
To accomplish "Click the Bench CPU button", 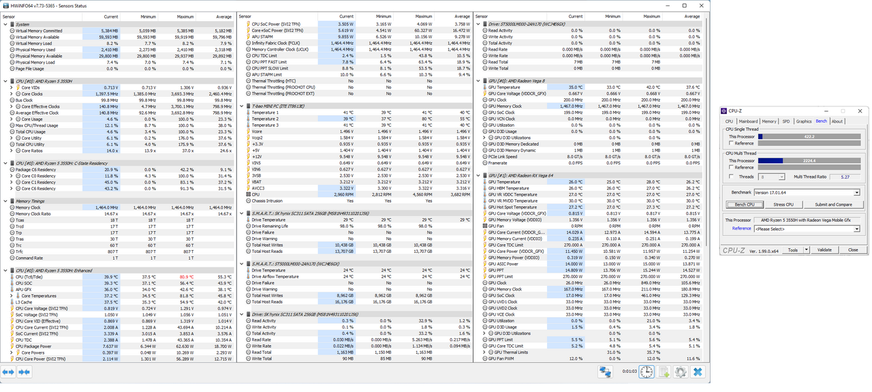I will point(744,205).
